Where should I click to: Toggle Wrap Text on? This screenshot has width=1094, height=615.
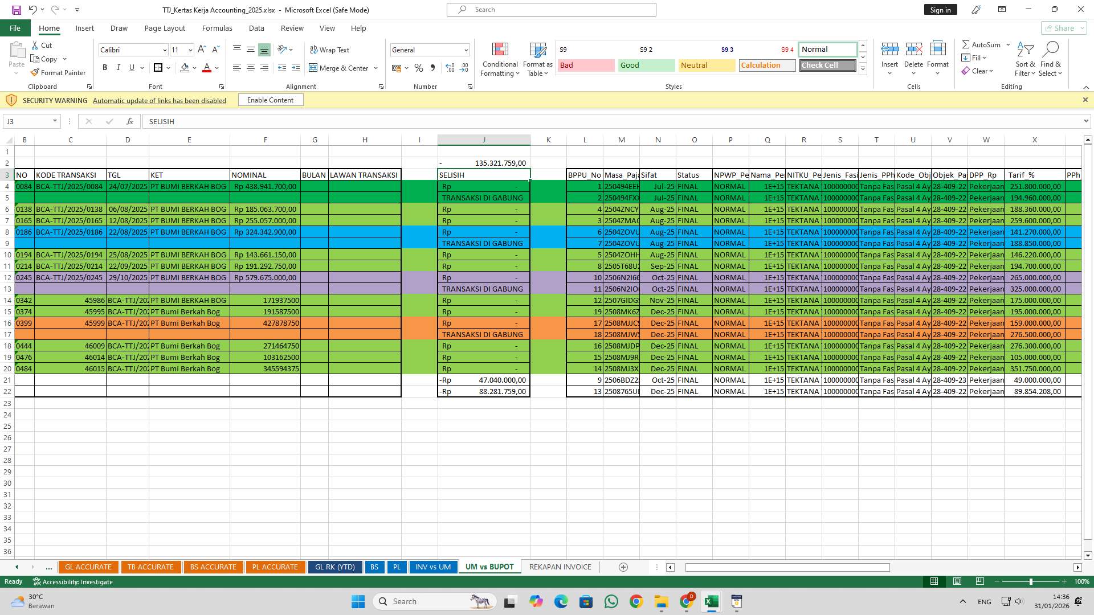(x=329, y=50)
